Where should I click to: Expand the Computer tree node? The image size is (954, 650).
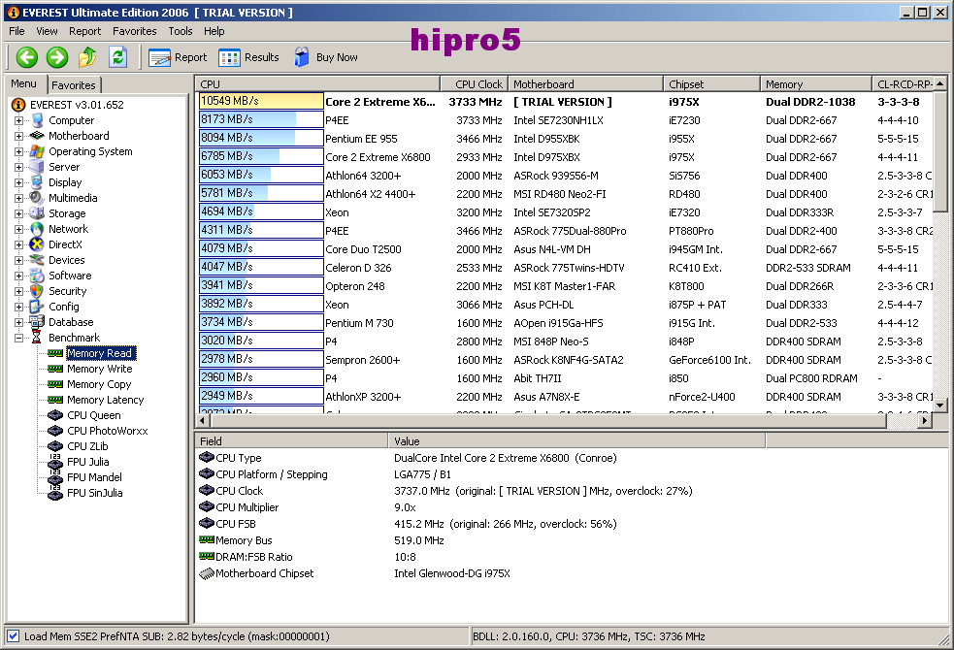coord(18,120)
